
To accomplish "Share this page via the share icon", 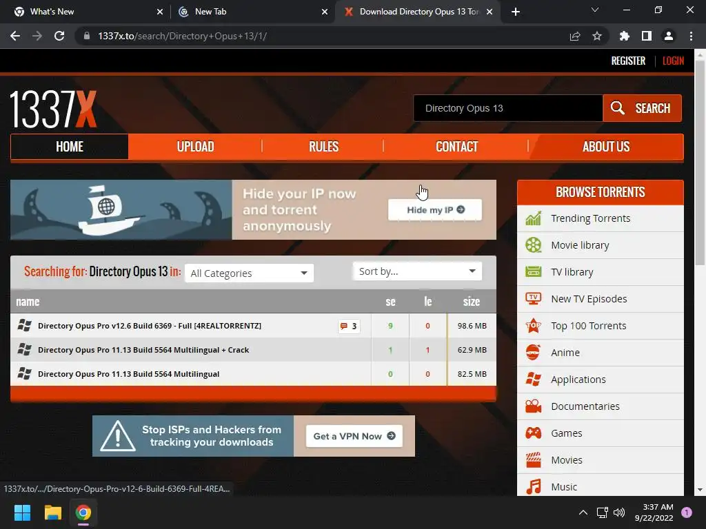I will click(x=575, y=36).
